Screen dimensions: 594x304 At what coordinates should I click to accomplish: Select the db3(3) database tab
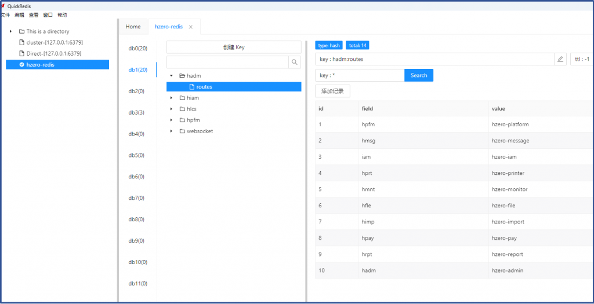tap(137, 112)
